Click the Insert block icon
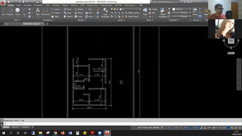This screenshot has height=136, width=242. (x=145, y=12)
